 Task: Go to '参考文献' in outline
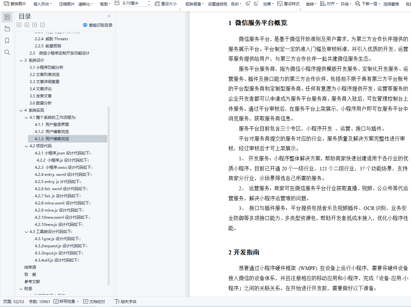click(32, 282)
